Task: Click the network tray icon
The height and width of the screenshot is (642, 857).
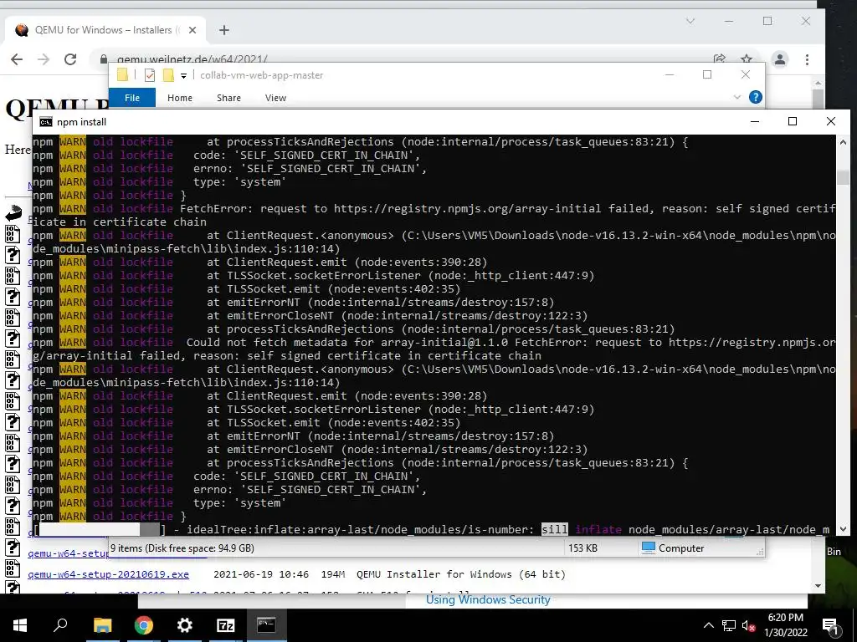Action: click(x=729, y=625)
